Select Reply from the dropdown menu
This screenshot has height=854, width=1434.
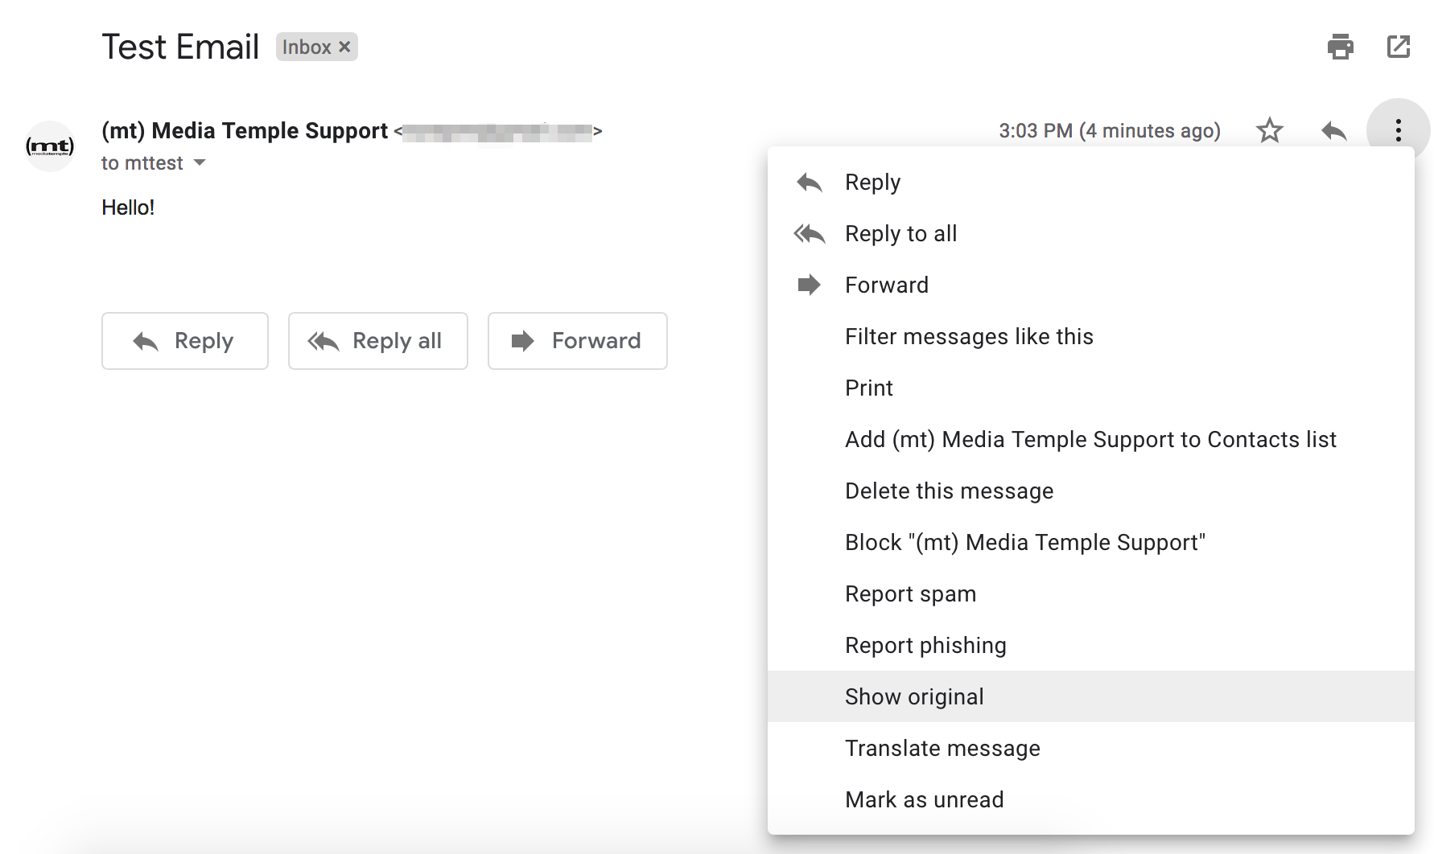872,183
